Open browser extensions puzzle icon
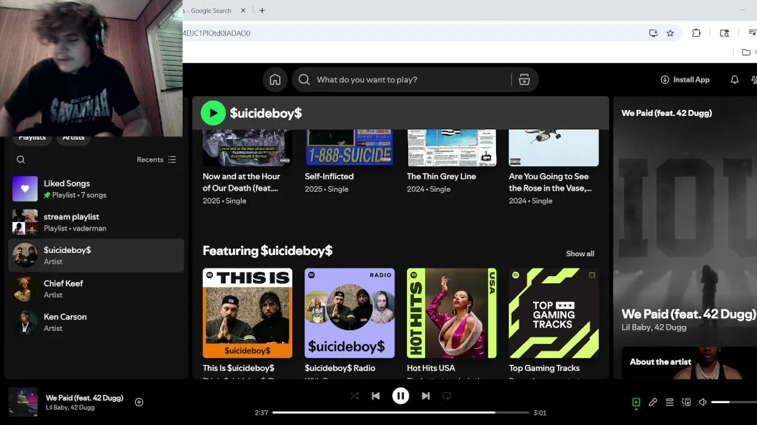This screenshot has width=757, height=425. [697, 33]
